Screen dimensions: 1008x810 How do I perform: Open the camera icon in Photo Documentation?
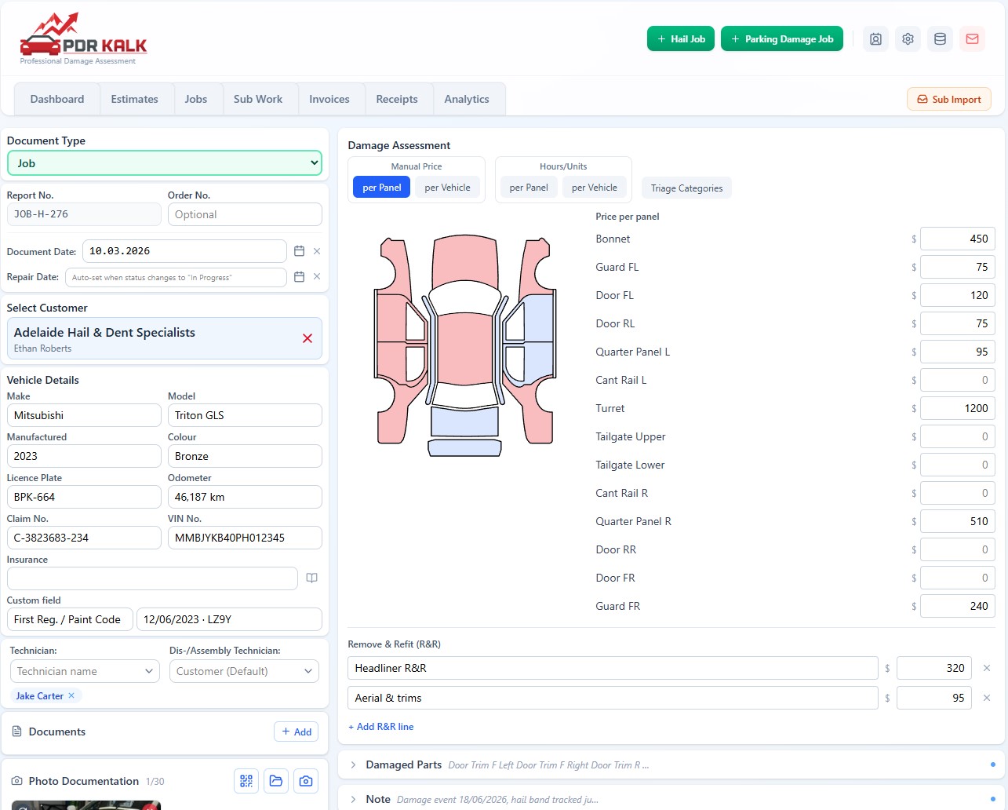[x=306, y=781]
